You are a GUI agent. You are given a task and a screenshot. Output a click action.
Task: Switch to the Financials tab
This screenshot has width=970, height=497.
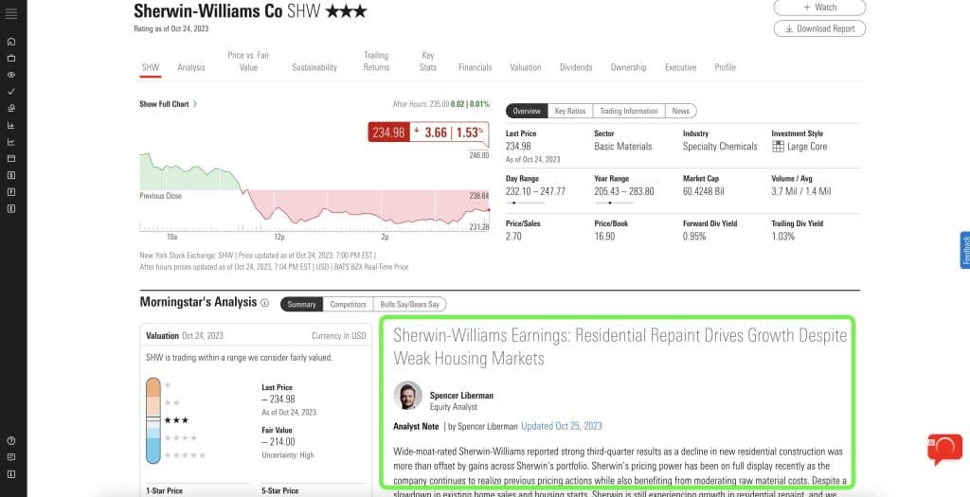point(476,67)
